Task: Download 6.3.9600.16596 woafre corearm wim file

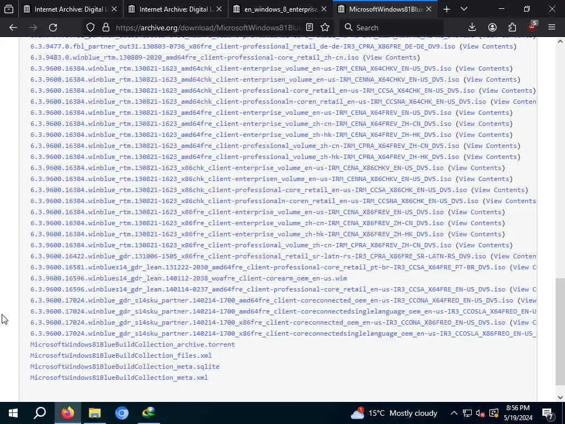Action: [x=189, y=278]
